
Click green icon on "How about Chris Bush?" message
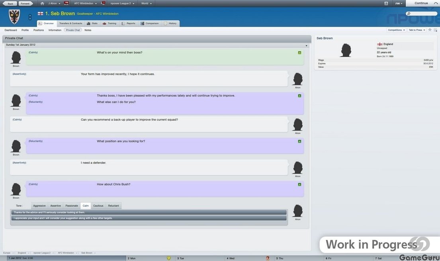[x=299, y=184]
